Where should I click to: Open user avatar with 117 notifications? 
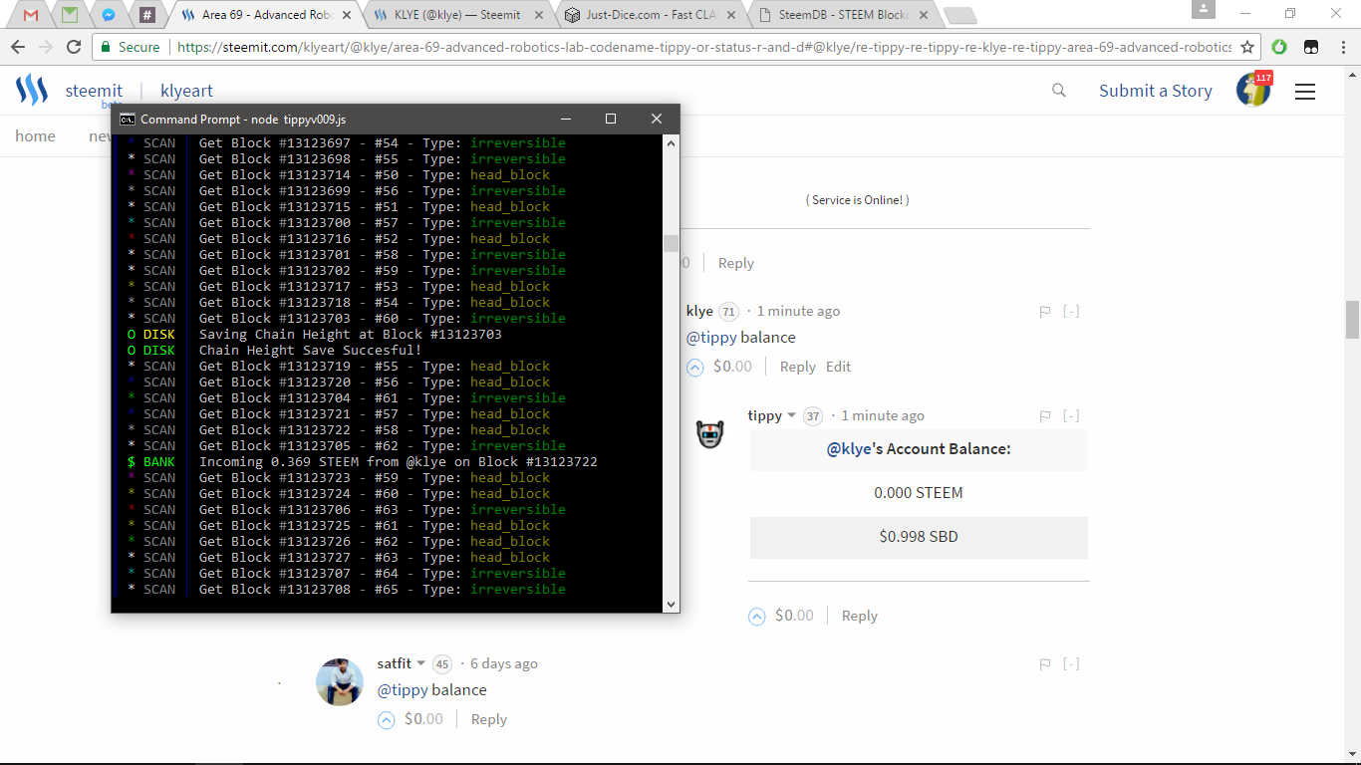pyautogui.click(x=1253, y=90)
